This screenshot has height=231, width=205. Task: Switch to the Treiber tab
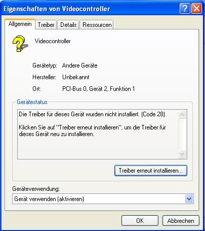[x=46, y=25]
